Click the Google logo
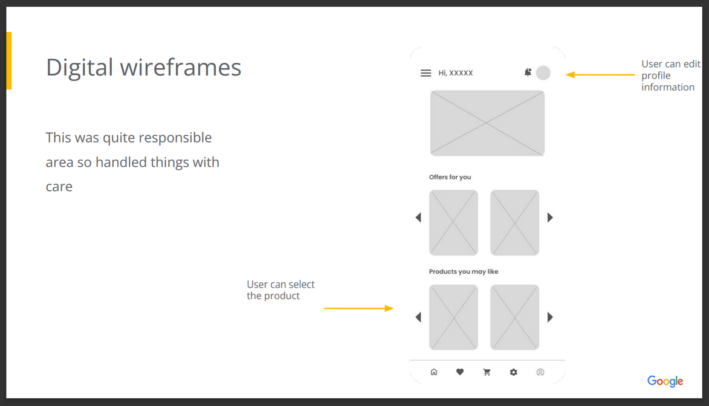709x406 pixels. (x=665, y=381)
